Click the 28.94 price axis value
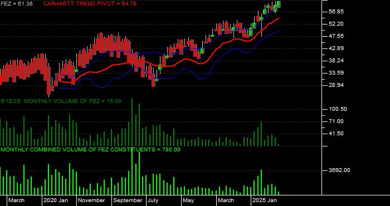Viewport: 390px width, 206px height. [x=336, y=85]
